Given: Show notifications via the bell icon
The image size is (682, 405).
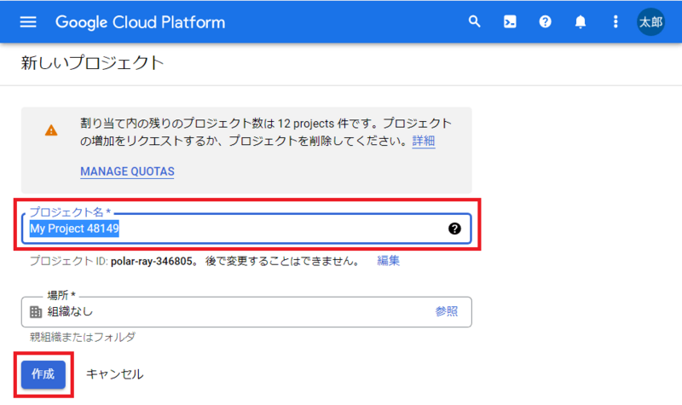Looking at the screenshot, I should click(581, 21).
